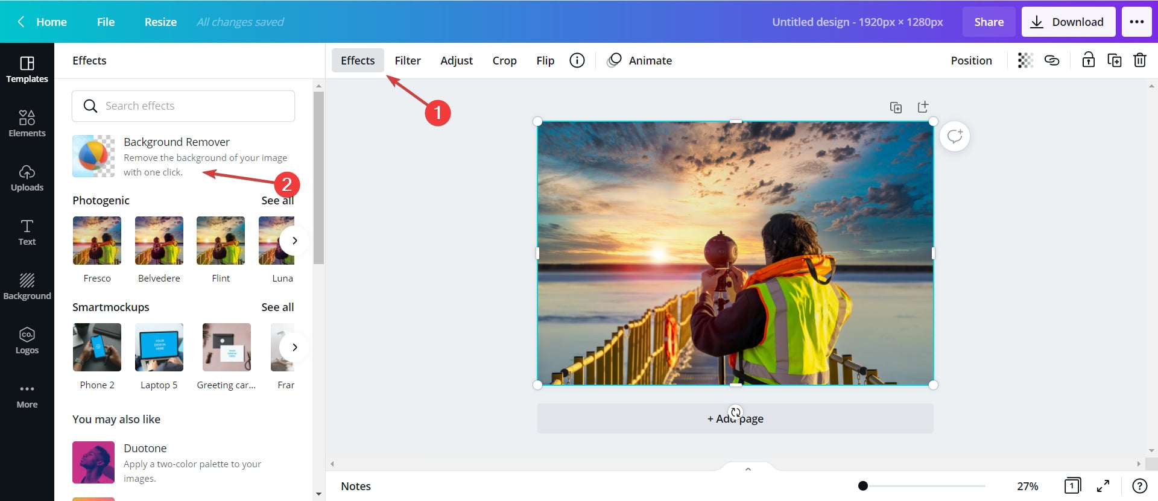1158x501 pixels.
Task: Click the Download button
Action: coord(1068,22)
